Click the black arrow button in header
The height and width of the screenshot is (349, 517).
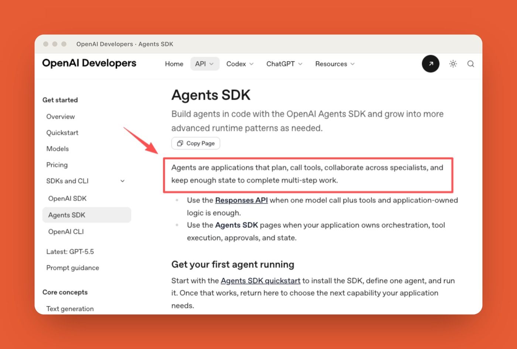click(x=431, y=64)
